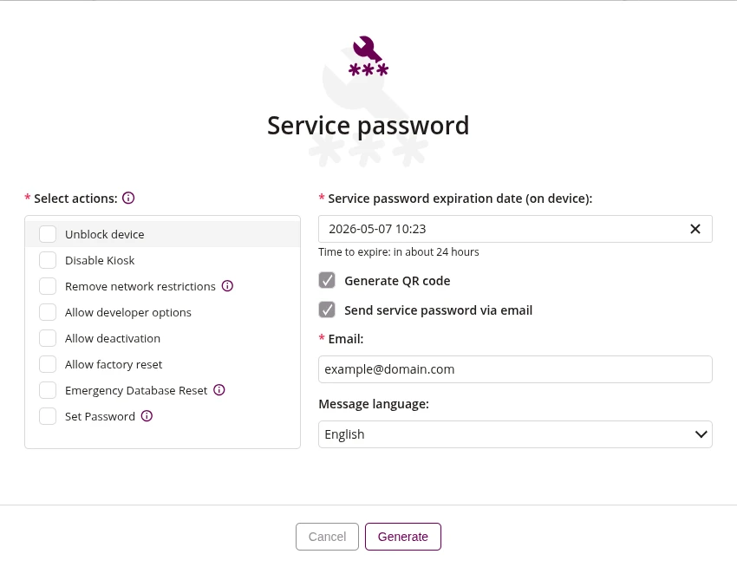737x567 pixels.
Task: Show info for Remove network restrictions
Action: coord(227,286)
